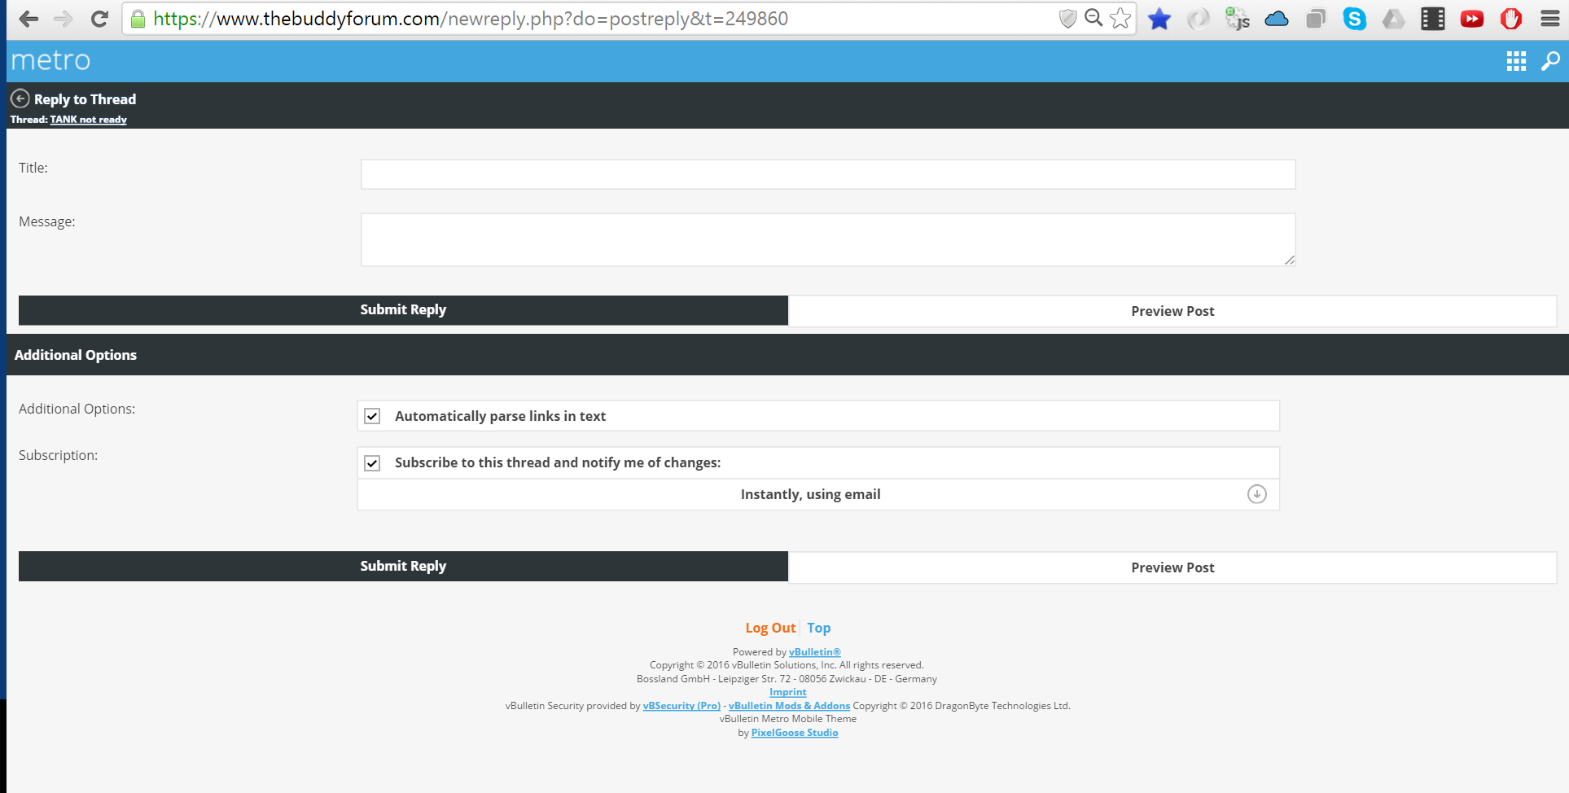Viewport: 1569px width, 793px height.
Task: Jump to Top link
Action: [818, 628]
